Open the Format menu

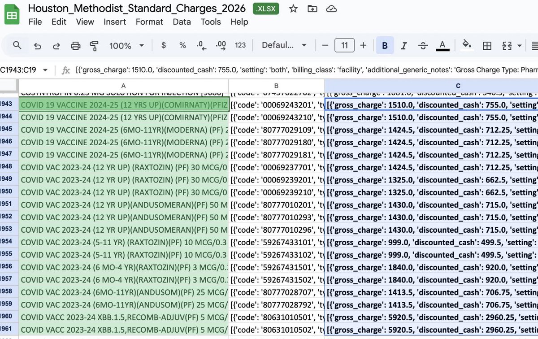149,22
